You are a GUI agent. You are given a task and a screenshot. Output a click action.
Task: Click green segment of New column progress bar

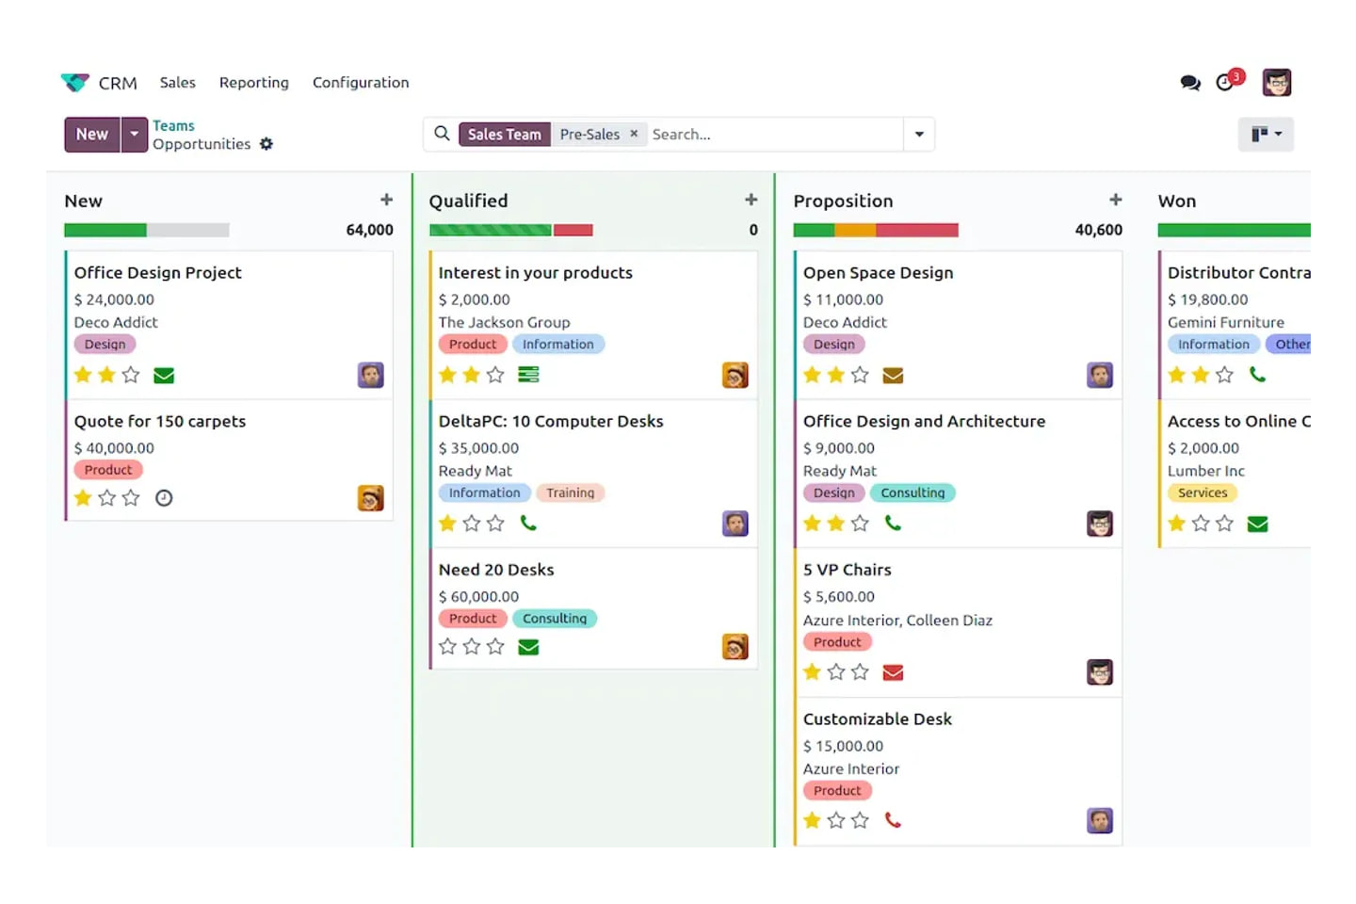click(105, 230)
